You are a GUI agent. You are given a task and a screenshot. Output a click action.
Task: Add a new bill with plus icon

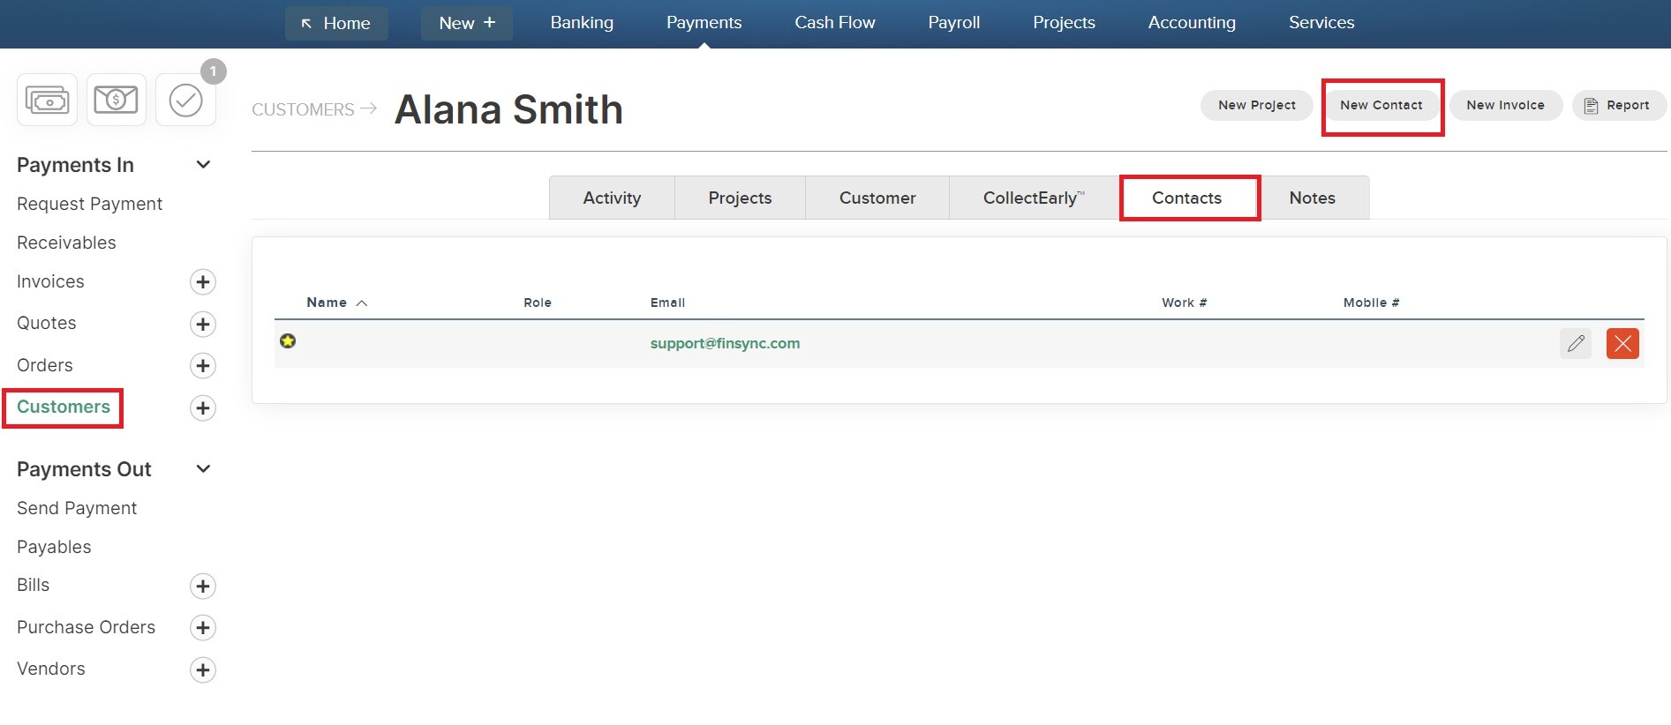(203, 586)
